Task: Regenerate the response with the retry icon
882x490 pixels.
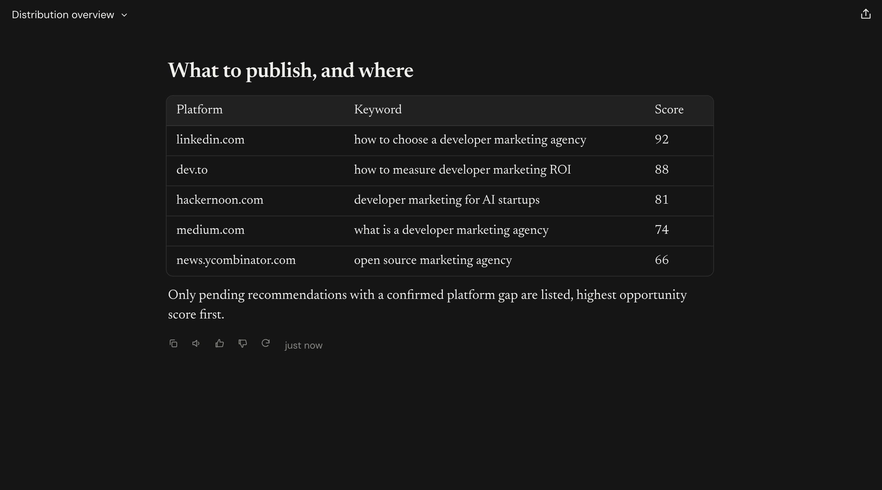Action: point(266,343)
